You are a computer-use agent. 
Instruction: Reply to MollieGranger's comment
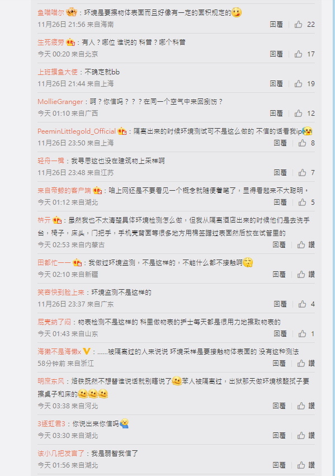click(x=276, y=114)
